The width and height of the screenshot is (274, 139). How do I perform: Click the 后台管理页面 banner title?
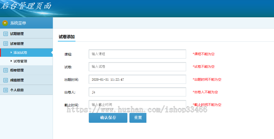pyautogui.click(x=26, y=5)
